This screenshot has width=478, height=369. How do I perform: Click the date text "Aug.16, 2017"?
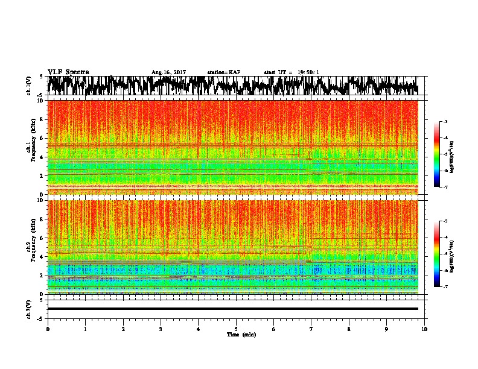[168, 72]
